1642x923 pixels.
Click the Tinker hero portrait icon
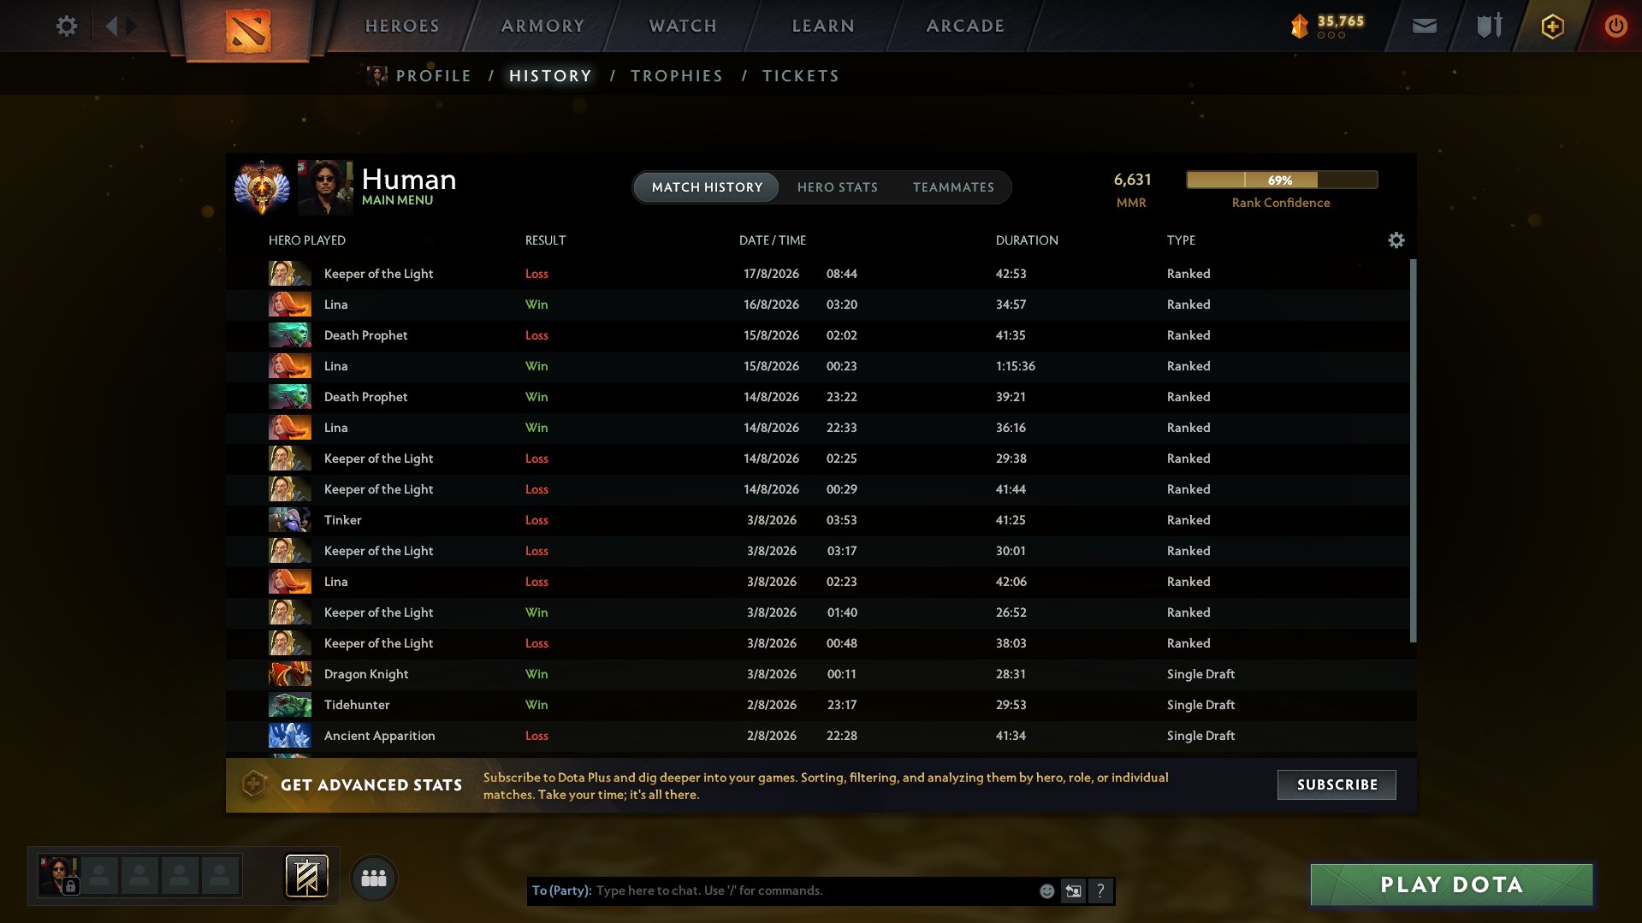coord(290,520)
